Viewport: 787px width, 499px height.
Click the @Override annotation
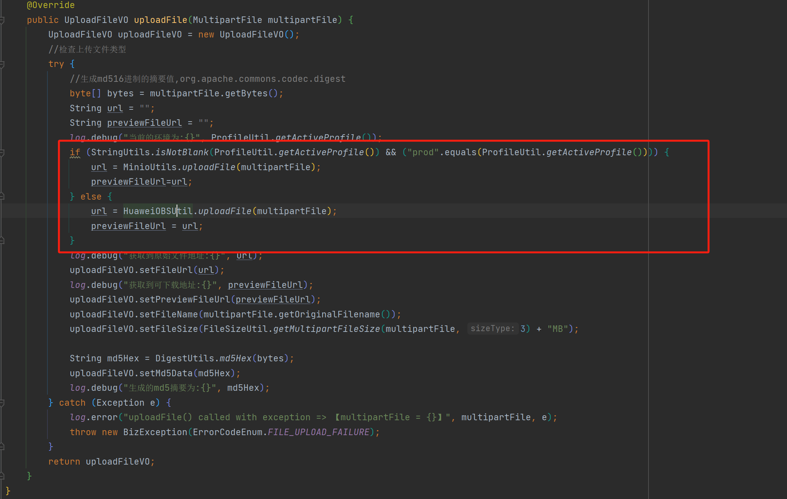(x=51, y=5)
